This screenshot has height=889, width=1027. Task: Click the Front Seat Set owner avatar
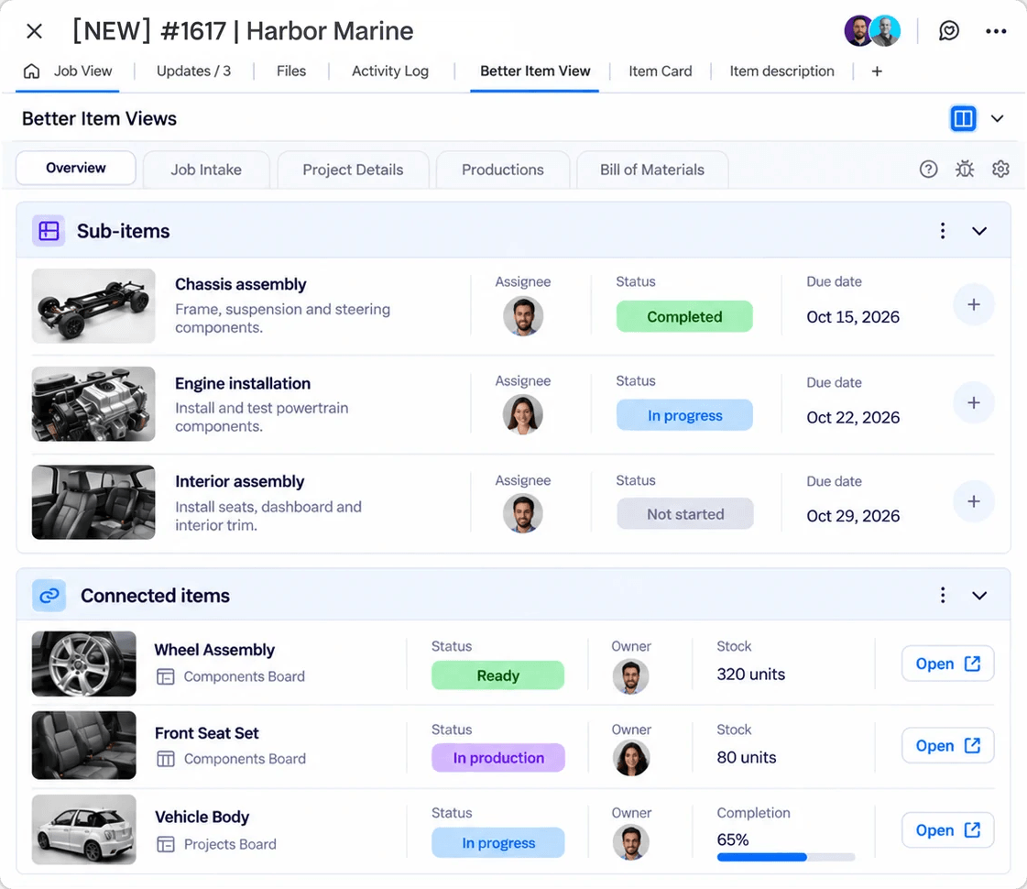[630, 758]
